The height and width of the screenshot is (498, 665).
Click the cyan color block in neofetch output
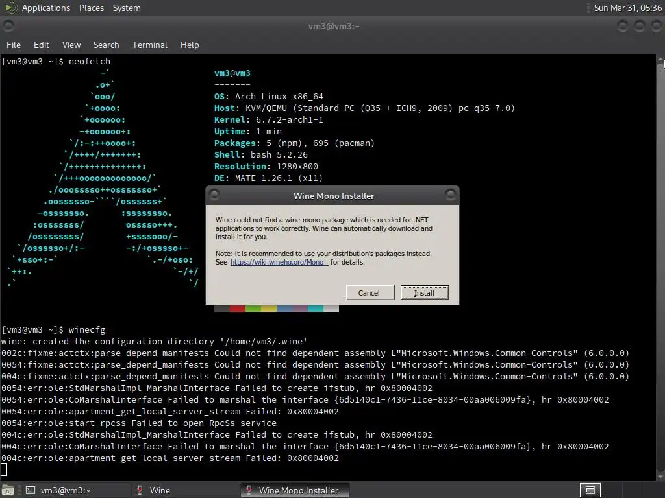pyautogui.click(x=316, y=309)
